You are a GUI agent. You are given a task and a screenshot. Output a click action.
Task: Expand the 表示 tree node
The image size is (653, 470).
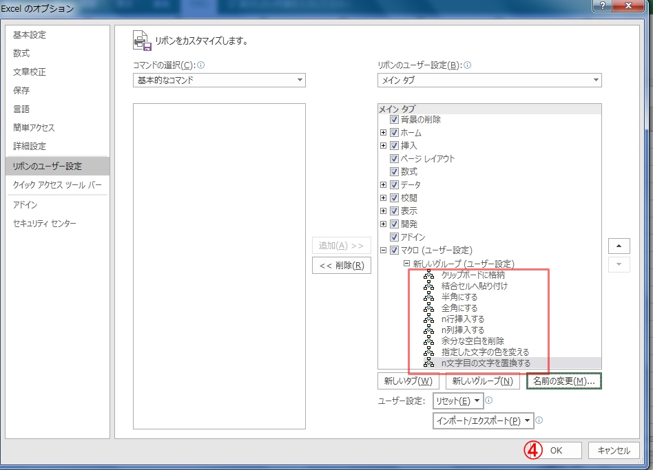point(383,211)
